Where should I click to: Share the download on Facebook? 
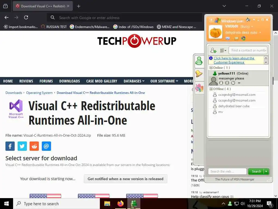click(x=10, y=146)
